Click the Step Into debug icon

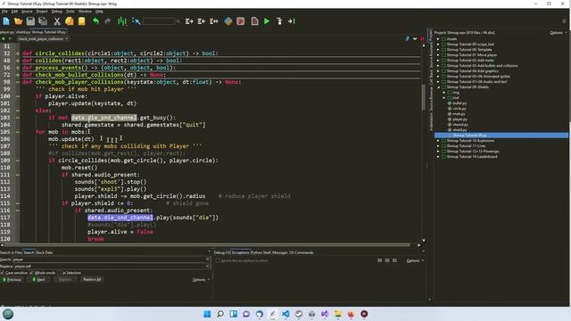coord(279,21)
